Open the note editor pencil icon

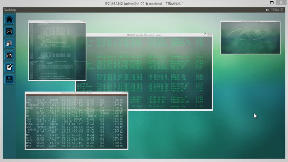[x=9, y=67]
